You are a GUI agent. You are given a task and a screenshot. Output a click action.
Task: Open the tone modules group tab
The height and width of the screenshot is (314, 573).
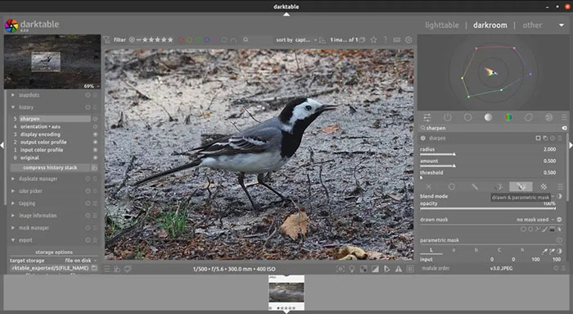coord(488,117)
